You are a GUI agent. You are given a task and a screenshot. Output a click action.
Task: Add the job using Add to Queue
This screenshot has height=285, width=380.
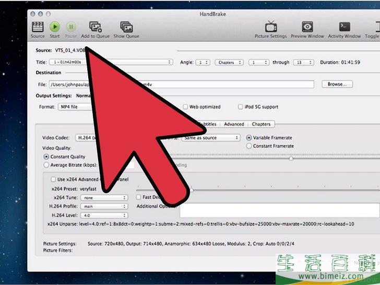click(96, 27)
